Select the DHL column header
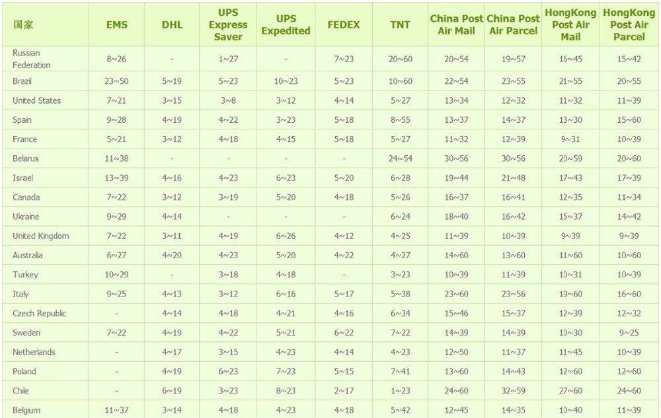Screen dimensions: 661x418 point(172,25)
